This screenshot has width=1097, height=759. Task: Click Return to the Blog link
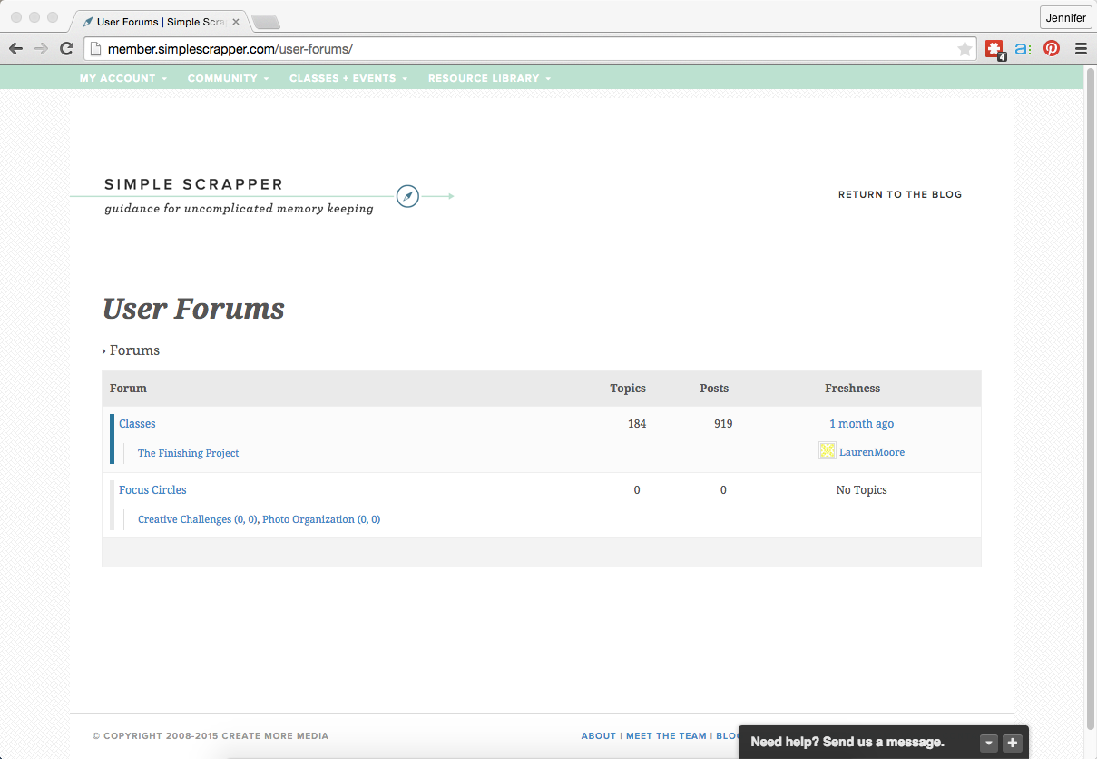pyautogui.click(x=899, y=194)
